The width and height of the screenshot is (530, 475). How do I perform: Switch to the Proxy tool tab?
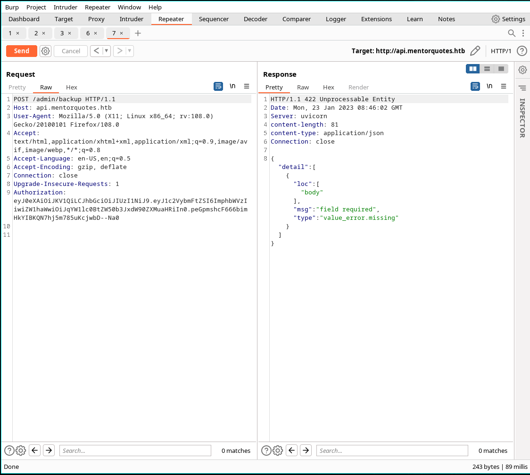[96, 19]
